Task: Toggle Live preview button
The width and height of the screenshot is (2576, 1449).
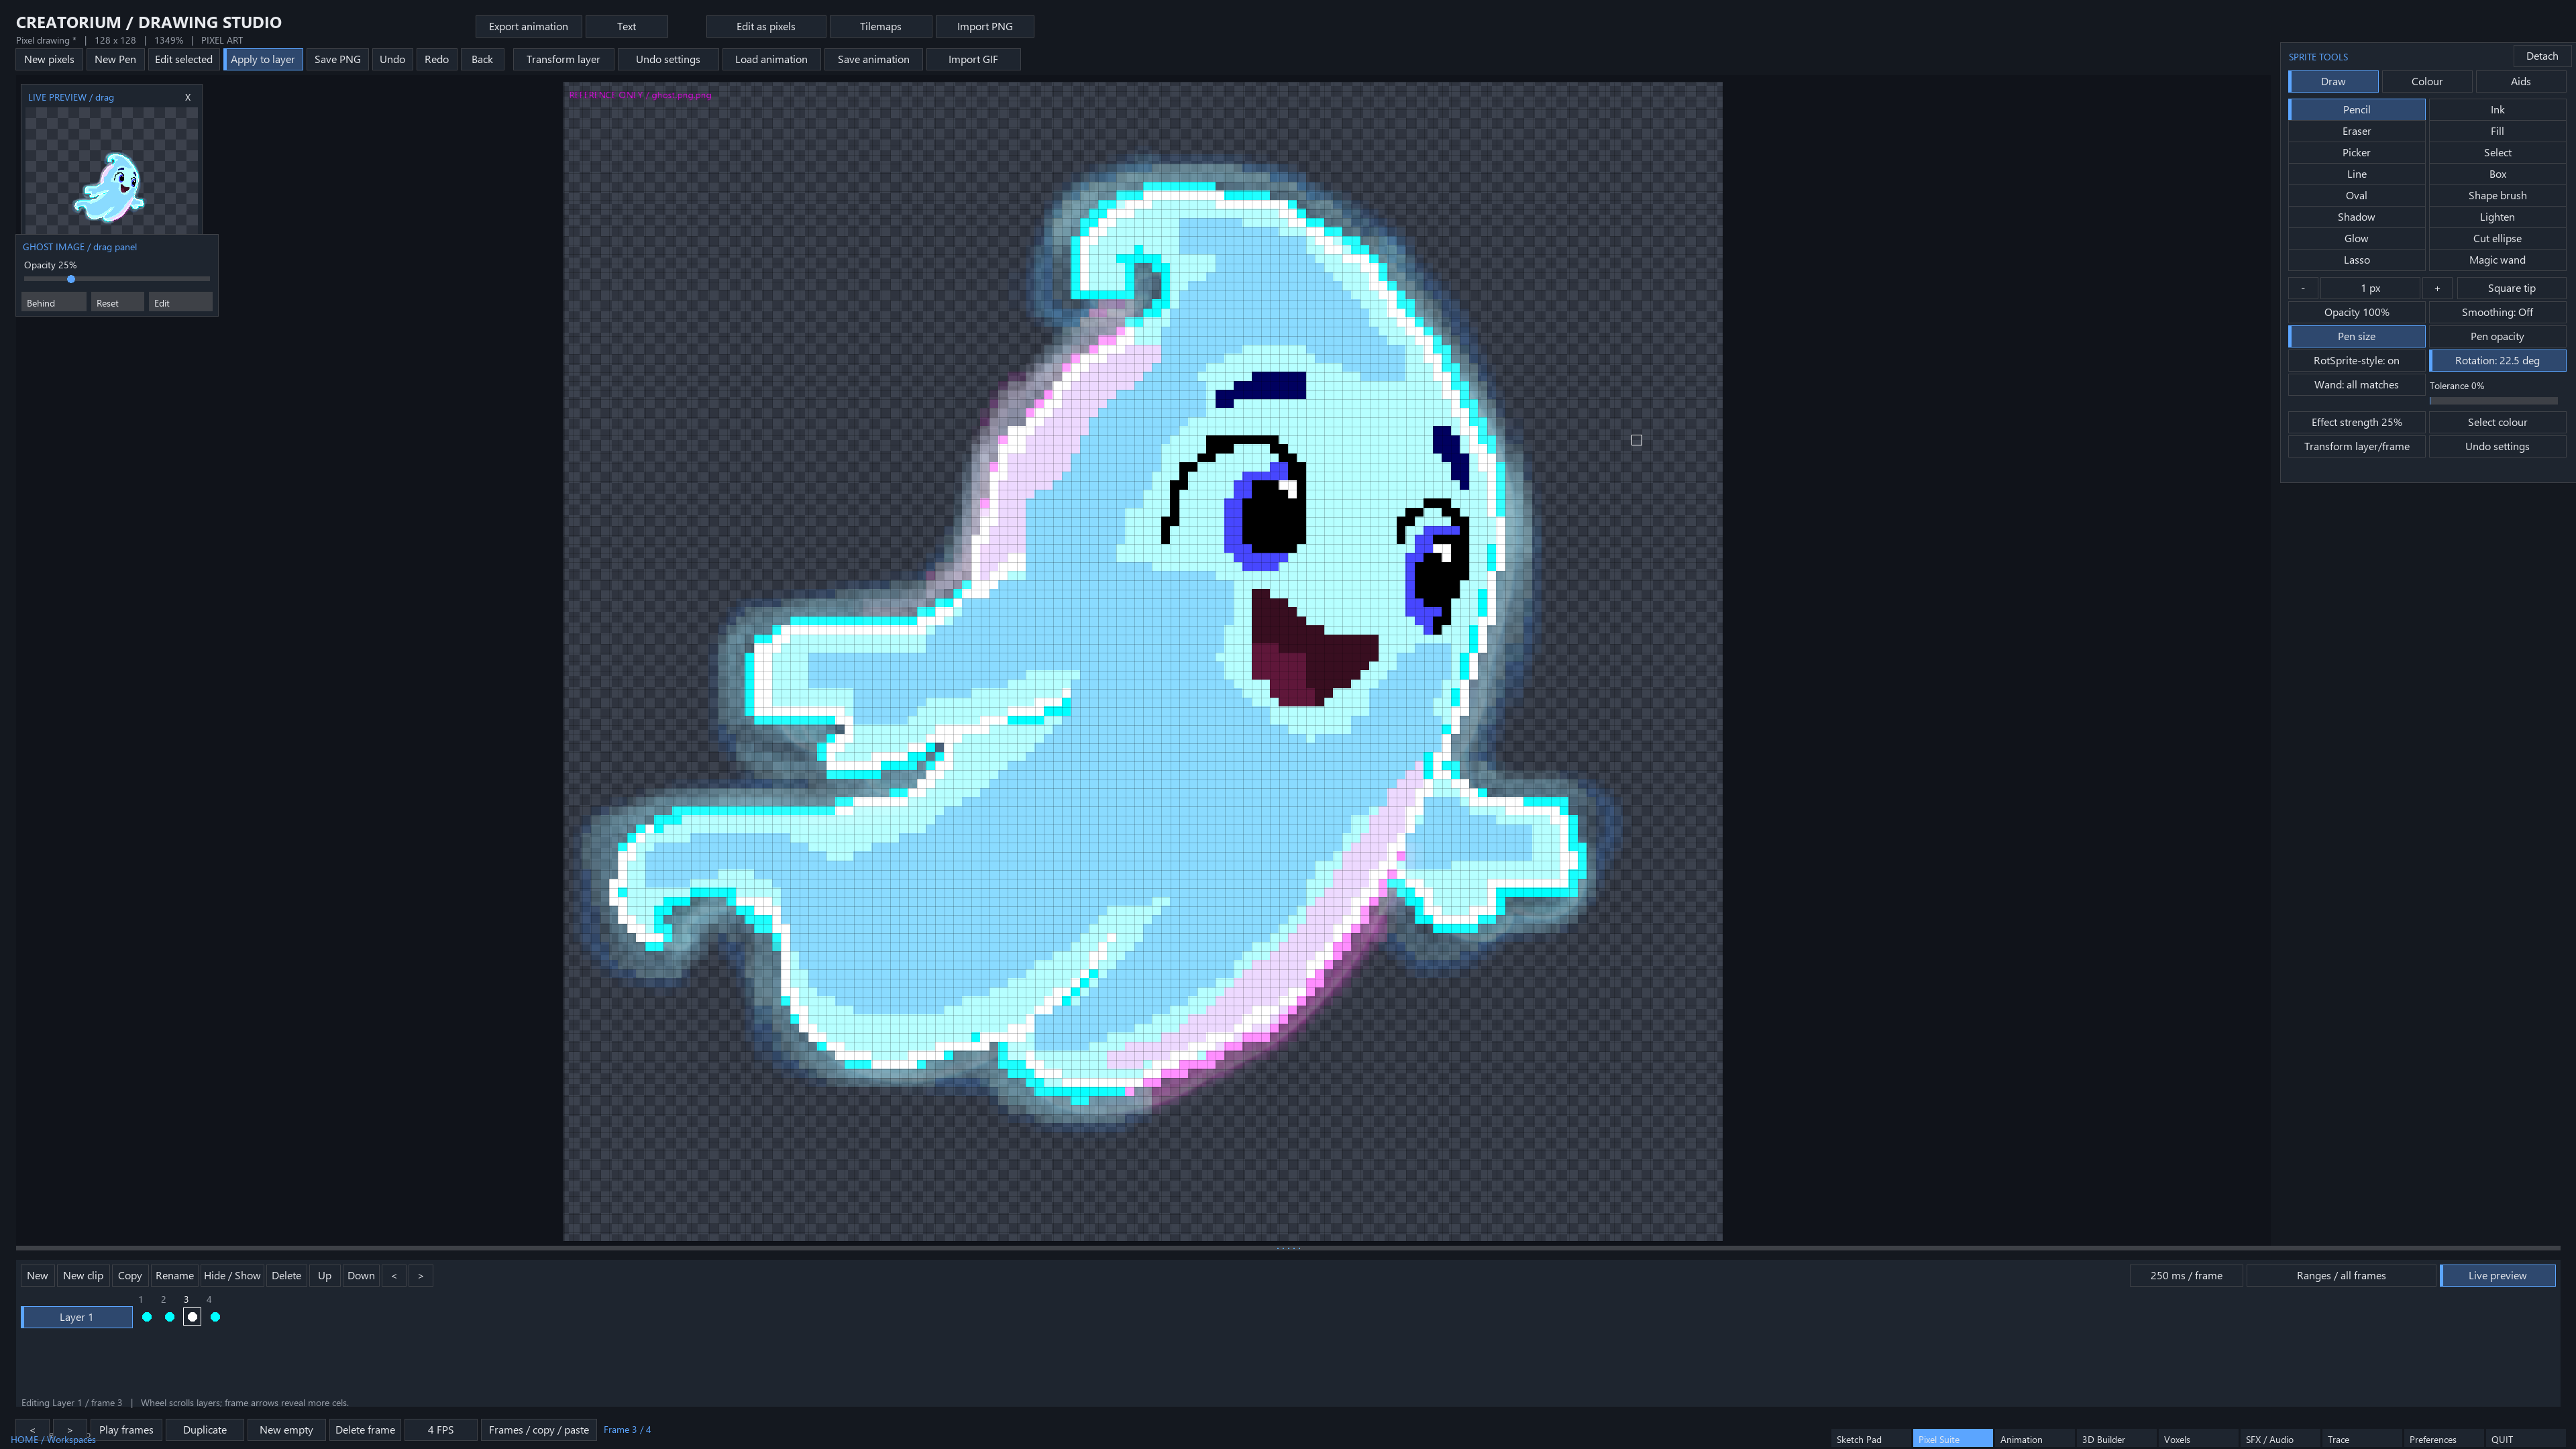Action: click(x=2497, y=1276)
